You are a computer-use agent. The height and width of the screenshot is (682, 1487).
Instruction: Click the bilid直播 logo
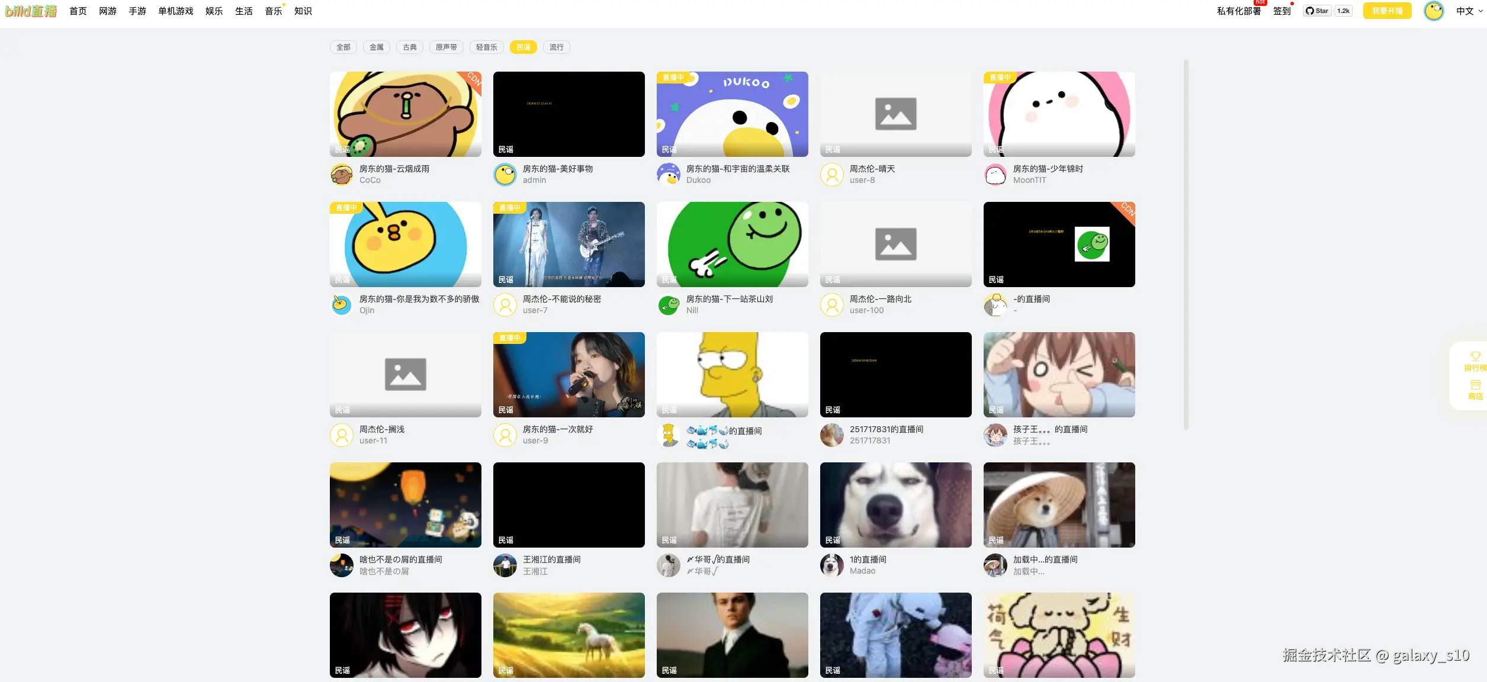[31, 10]
